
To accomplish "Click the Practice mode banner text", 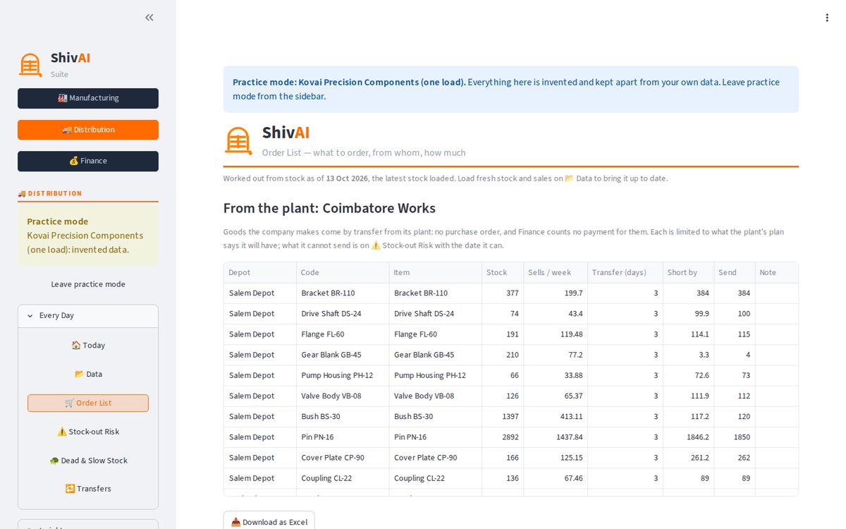I will (x=506, y=90).
